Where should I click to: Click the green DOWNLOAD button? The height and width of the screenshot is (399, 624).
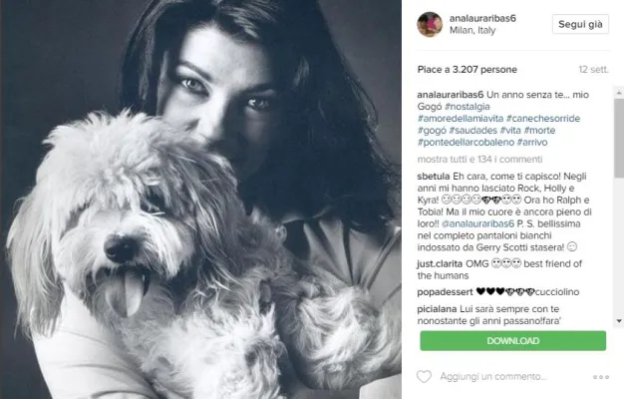513,341
